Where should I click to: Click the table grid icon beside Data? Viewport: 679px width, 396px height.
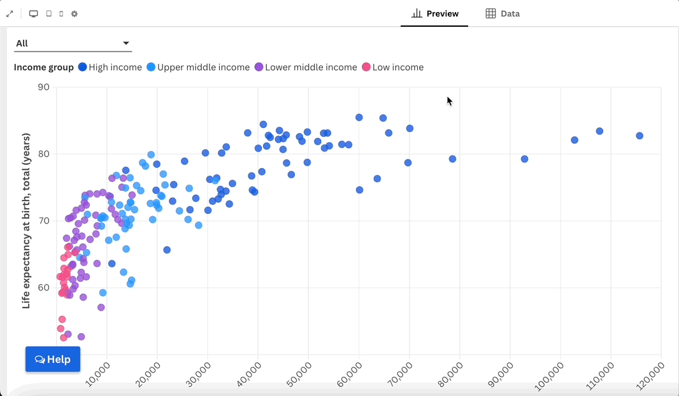(x=490, y=13)
